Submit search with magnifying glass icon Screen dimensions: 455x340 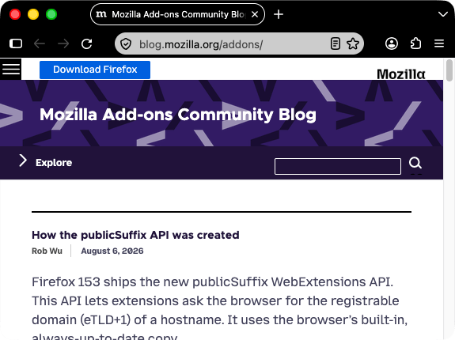pyautogui.click(x=415, y=163)
